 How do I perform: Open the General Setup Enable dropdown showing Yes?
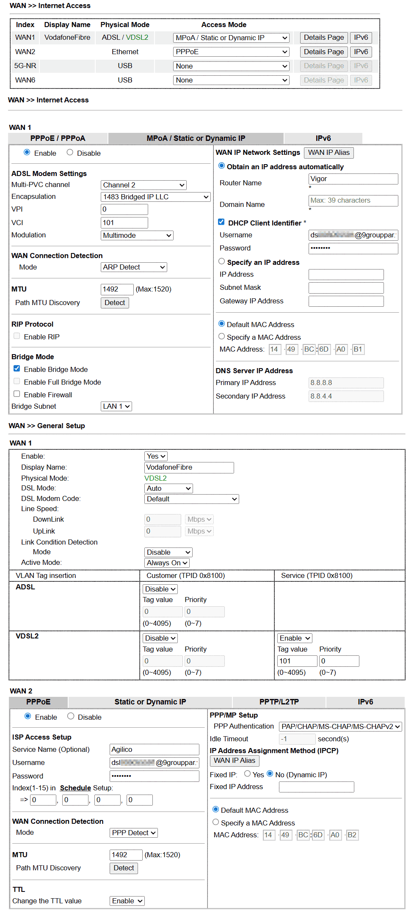[156, 456]
